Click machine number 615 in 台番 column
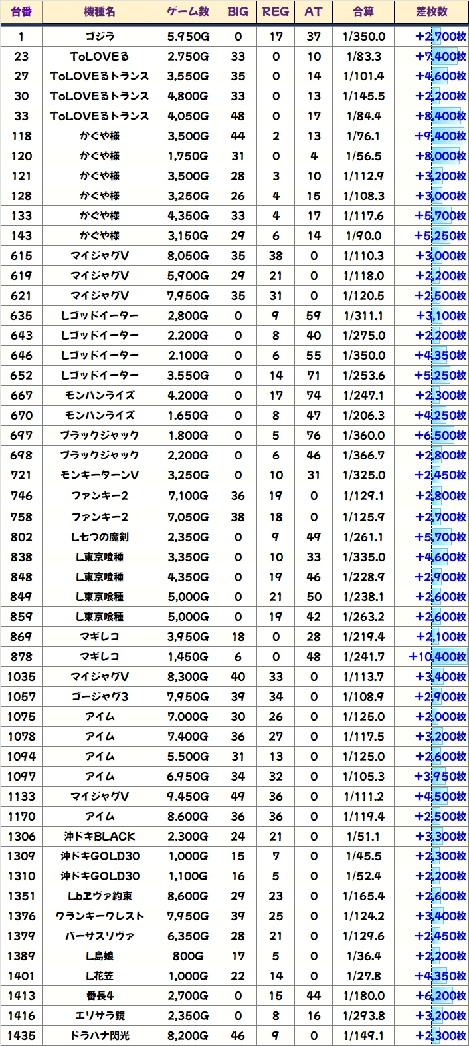 click(x=21, y=256)
